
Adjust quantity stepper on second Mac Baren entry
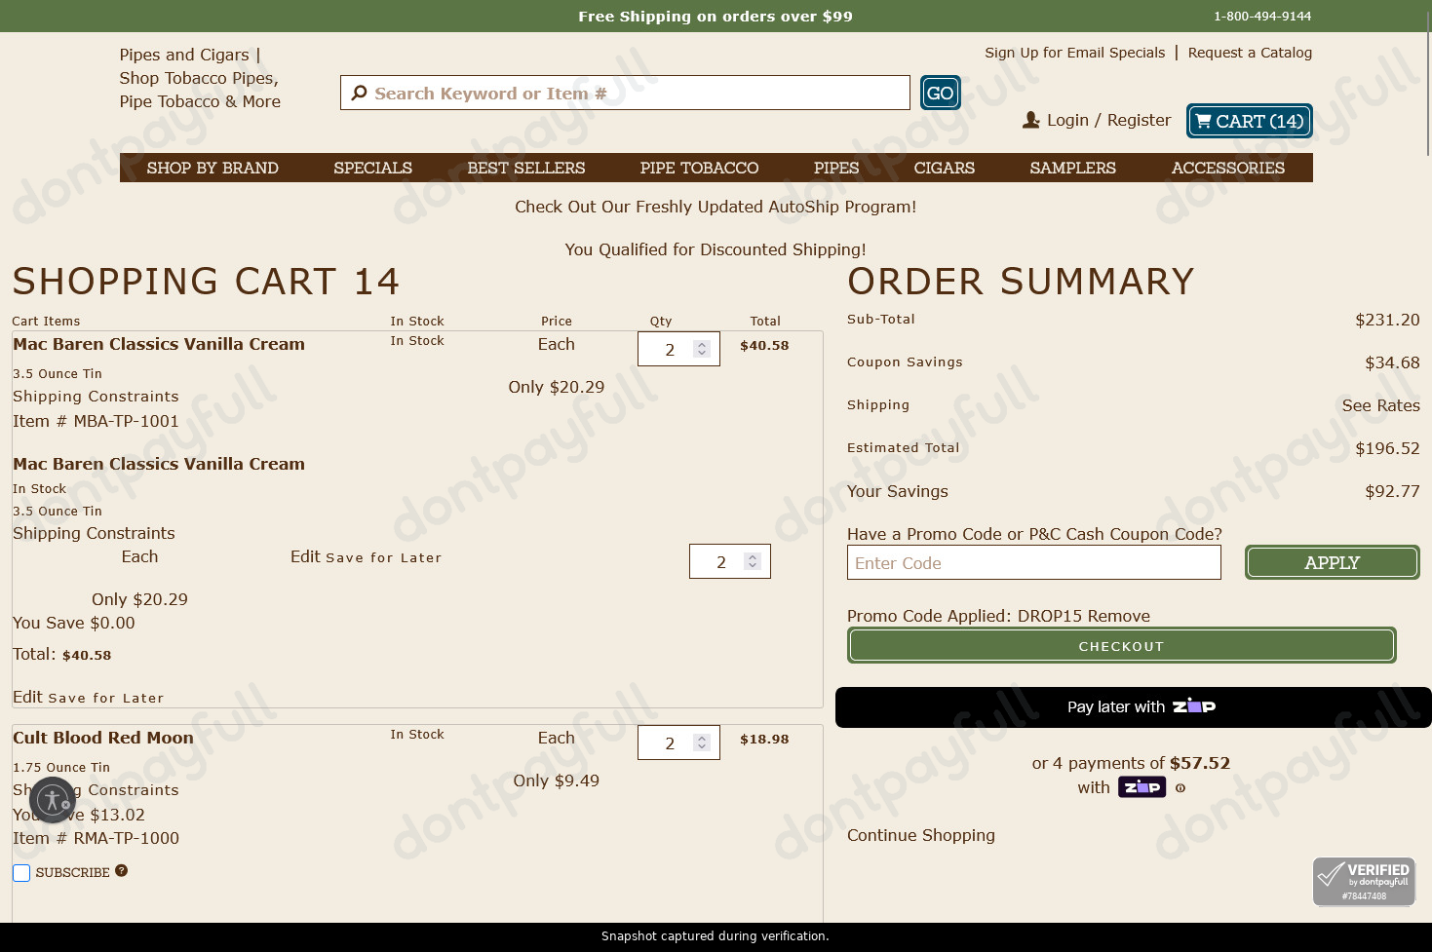point(753,561)
